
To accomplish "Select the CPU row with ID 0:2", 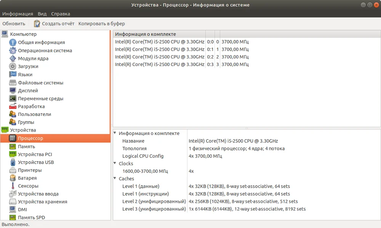I will tap(247, 57).
